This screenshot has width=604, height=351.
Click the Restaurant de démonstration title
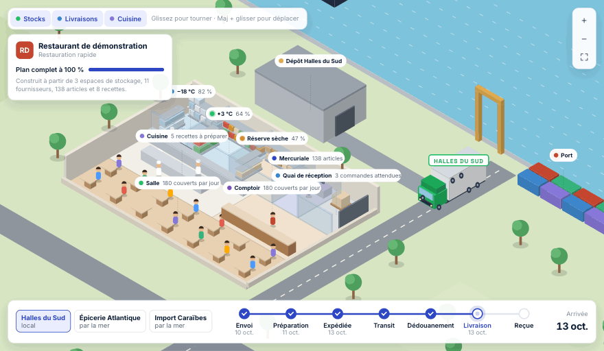[x=93, y=46]
